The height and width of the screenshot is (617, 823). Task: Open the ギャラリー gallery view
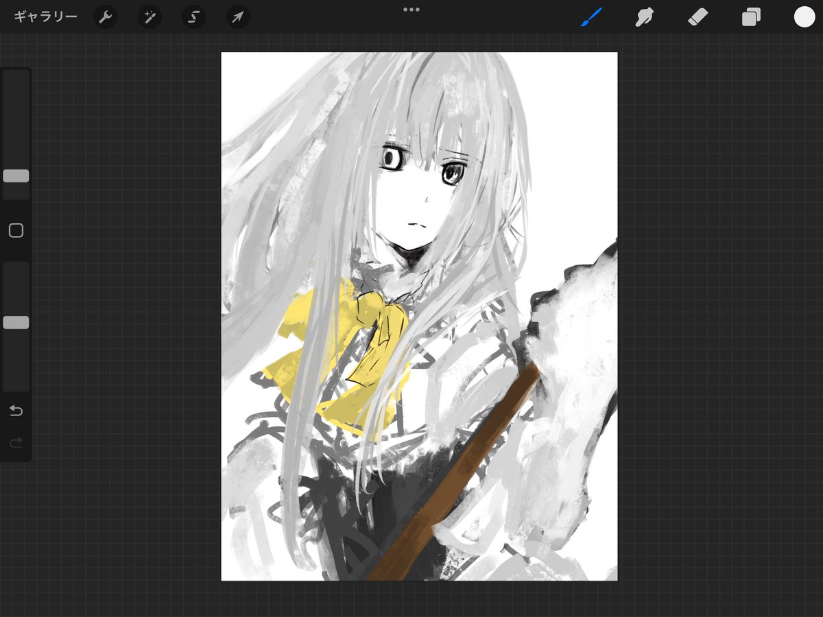[45, 17]
